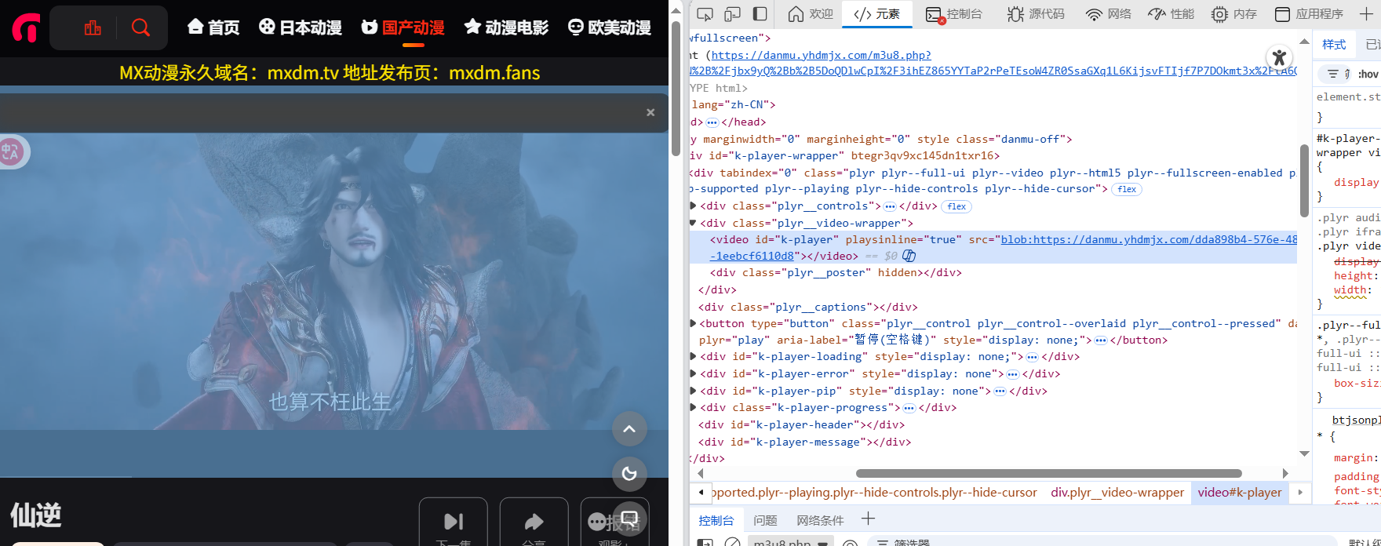Toggle dark mode with moon icon
Image resolution: width=1381 pixels, height=546 pixels.
pyautogui.click(x=629, y=473)
